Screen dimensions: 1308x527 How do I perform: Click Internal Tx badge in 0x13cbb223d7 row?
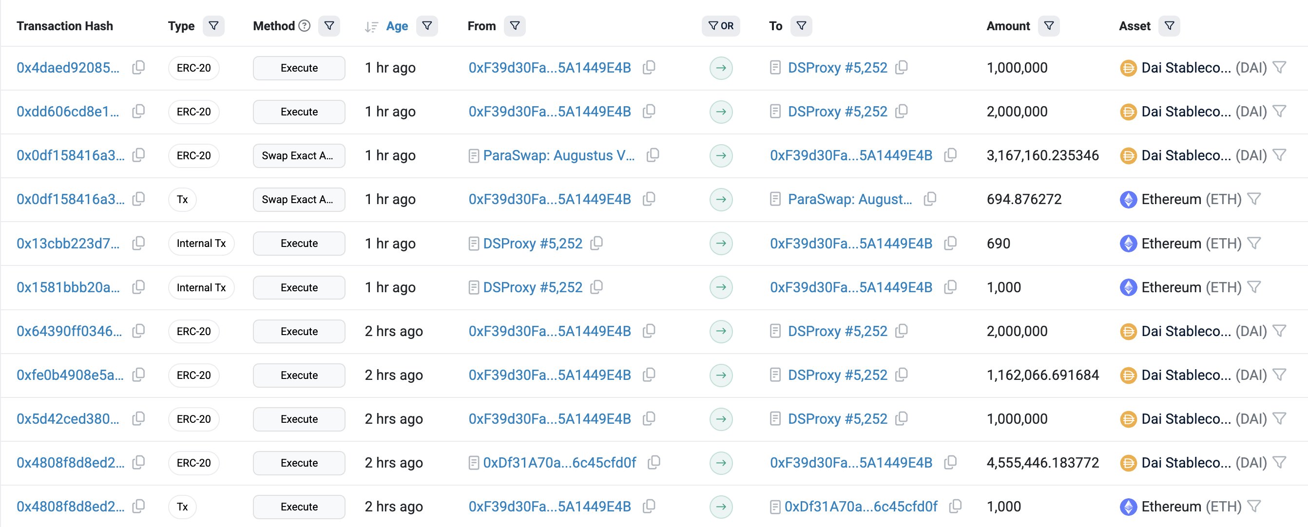click(x=201, y=243)
